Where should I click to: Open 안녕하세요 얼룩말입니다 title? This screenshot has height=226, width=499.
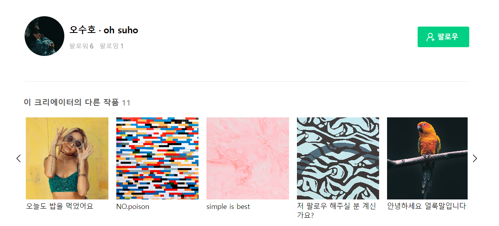tap(426, 206)
